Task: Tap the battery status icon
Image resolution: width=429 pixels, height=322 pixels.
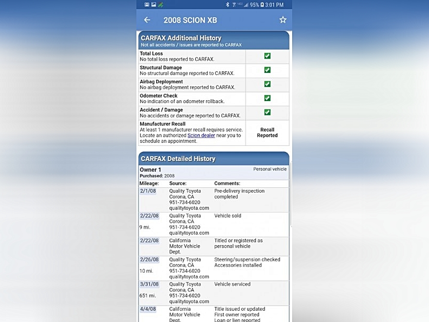Action: point(262,5)
